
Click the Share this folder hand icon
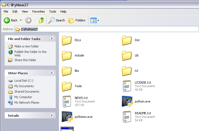10,60
